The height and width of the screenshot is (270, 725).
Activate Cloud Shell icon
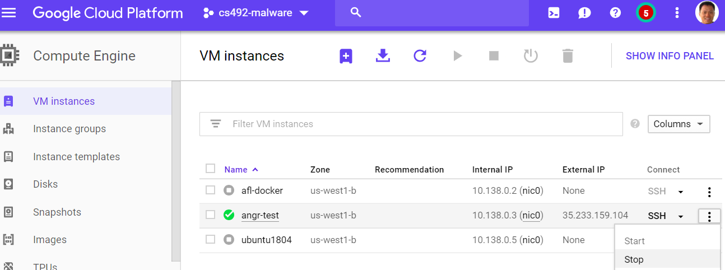(x=554, y=12)
